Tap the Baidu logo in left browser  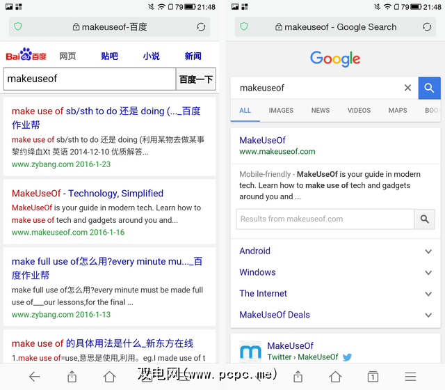coord(26,54)
